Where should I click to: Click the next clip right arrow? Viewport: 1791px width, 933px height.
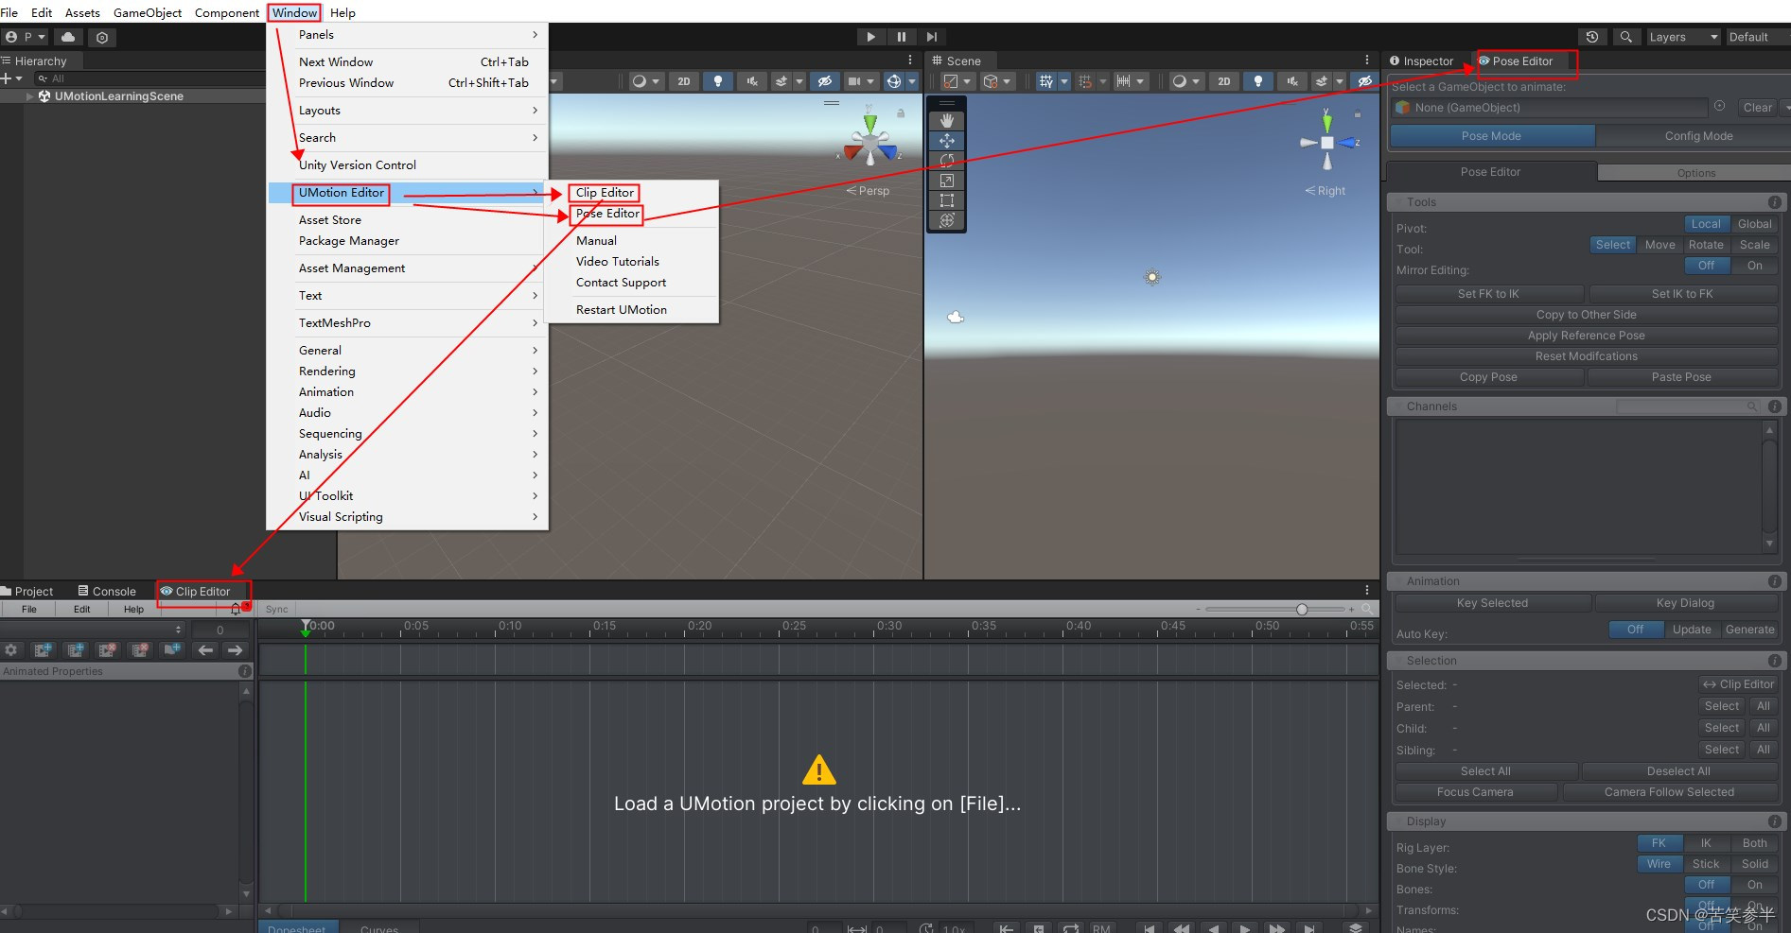(x=236, y=650)
